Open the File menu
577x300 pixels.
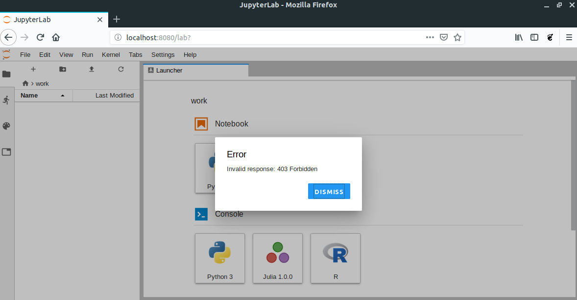click(x=25, y=55)
